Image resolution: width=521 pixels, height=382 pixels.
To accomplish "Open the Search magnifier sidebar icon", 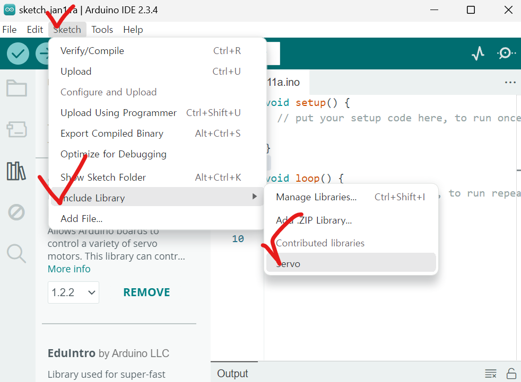I will click(x=16, y=254).
